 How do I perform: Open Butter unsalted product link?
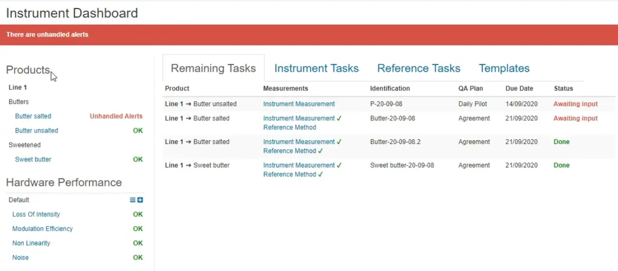(37, 131)
